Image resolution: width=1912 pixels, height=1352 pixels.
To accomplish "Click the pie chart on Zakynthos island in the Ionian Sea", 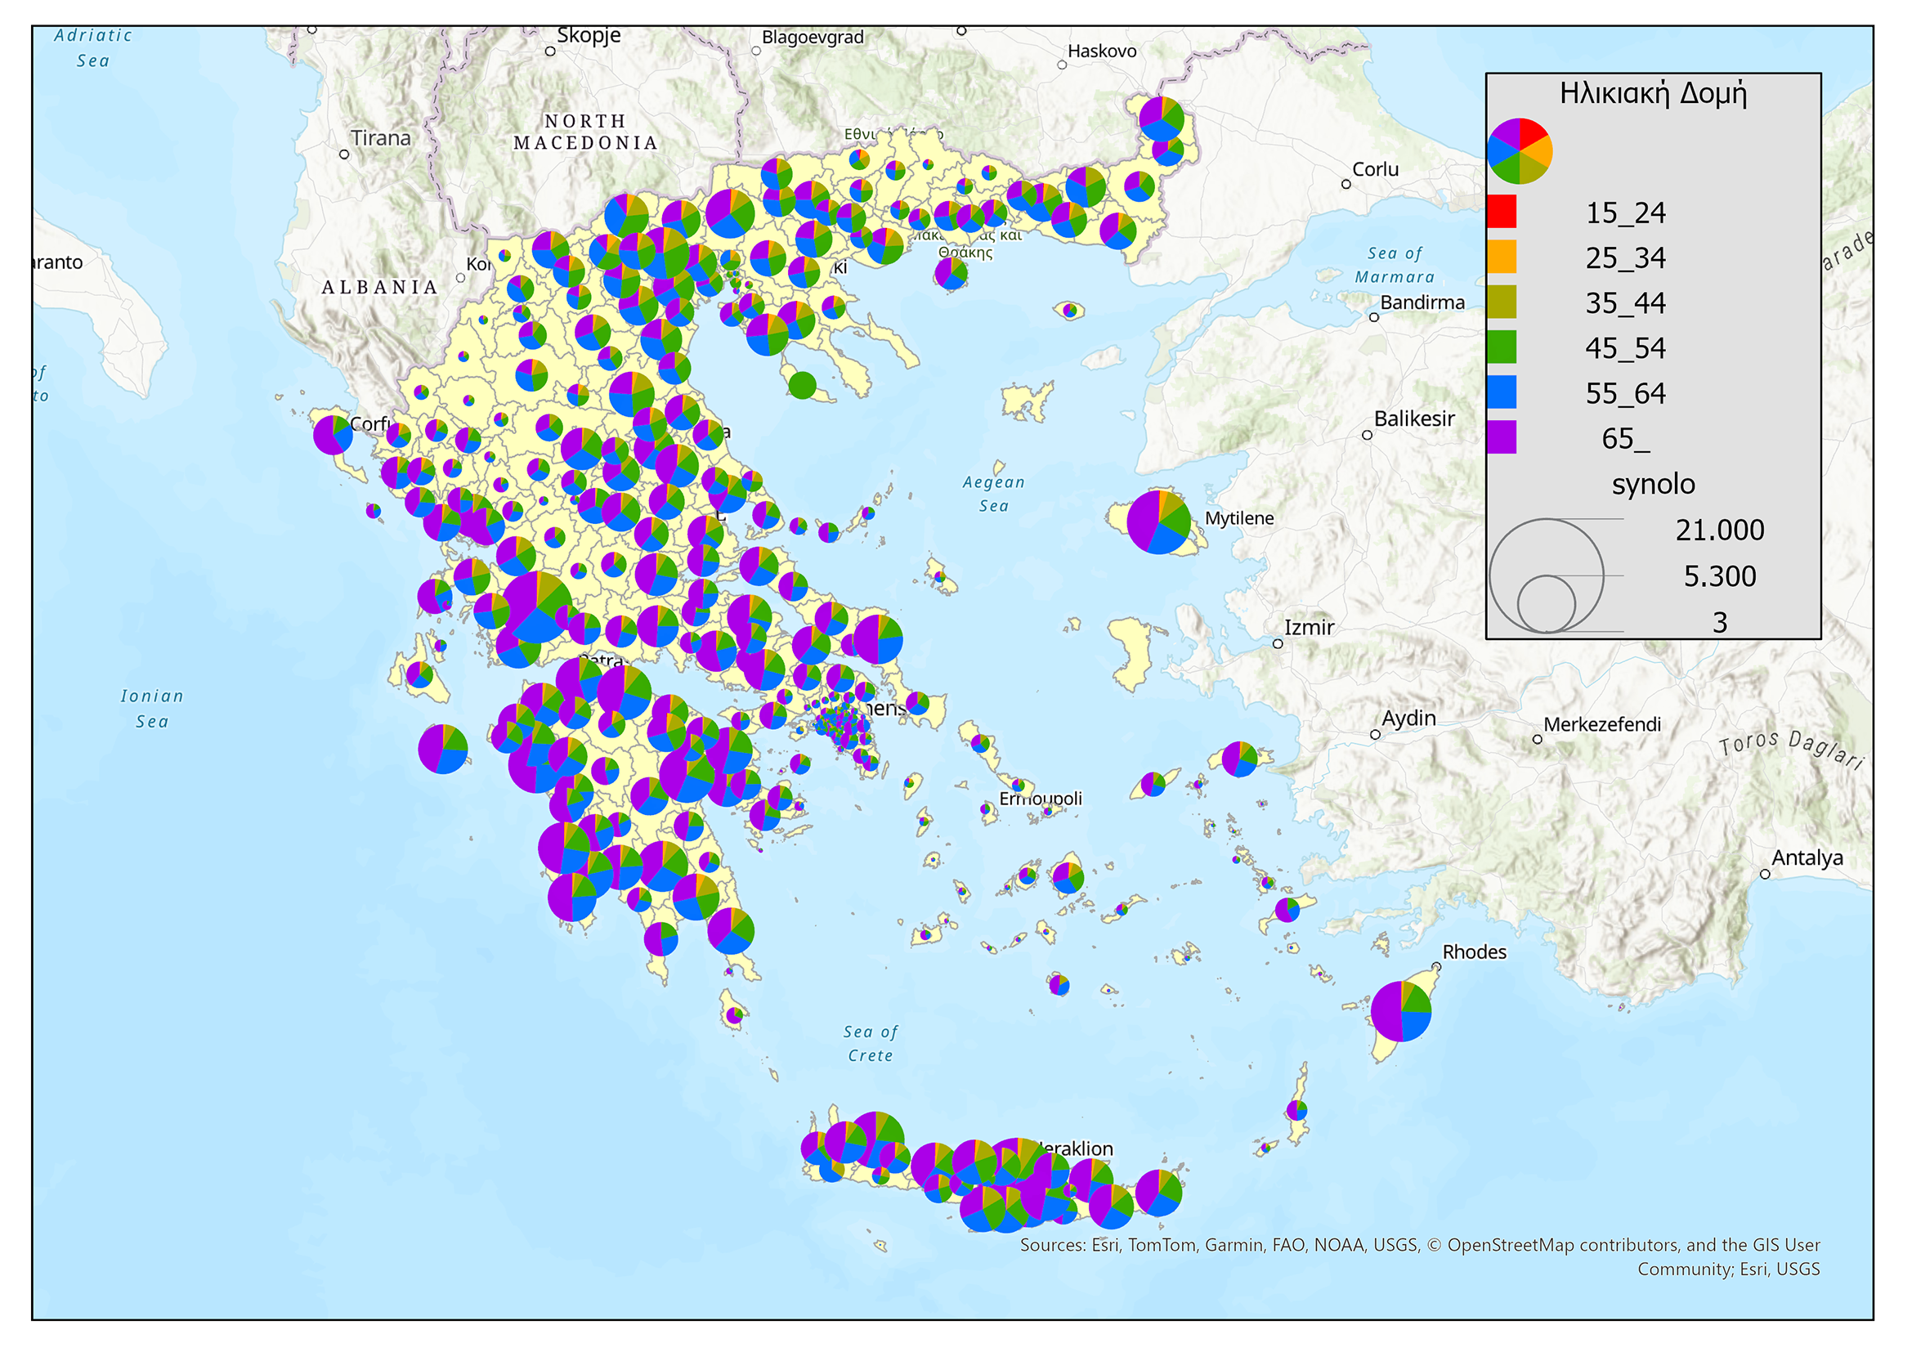I will 442,749.
